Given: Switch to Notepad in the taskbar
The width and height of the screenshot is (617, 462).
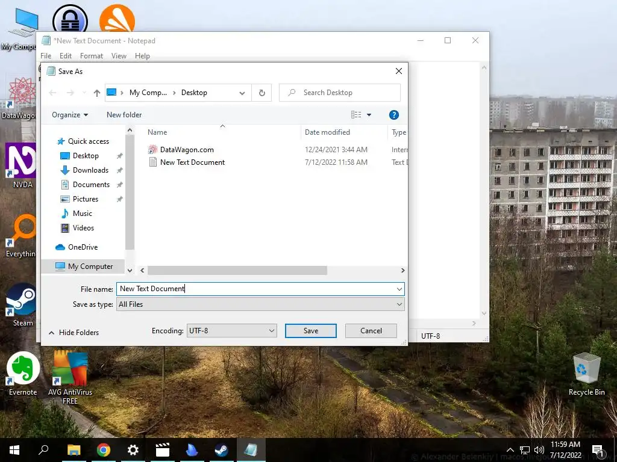Looking at the screenshot, I should point(251,450).
